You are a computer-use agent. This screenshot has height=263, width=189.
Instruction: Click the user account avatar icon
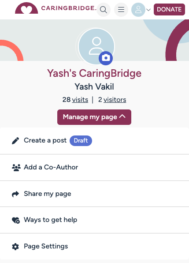pos(138,10)
